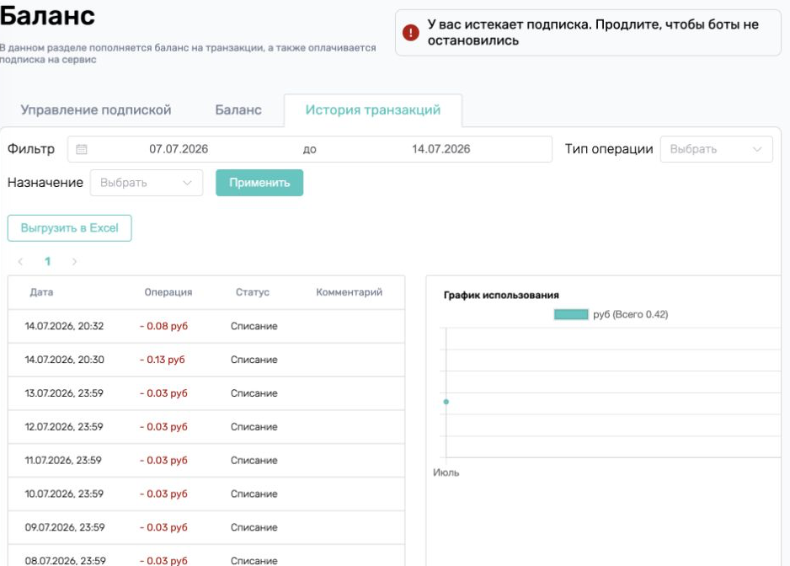Viewport: 790px width, 566px height.
Task: Click the calendar icon in date filter
Action: tap(82, 149)
